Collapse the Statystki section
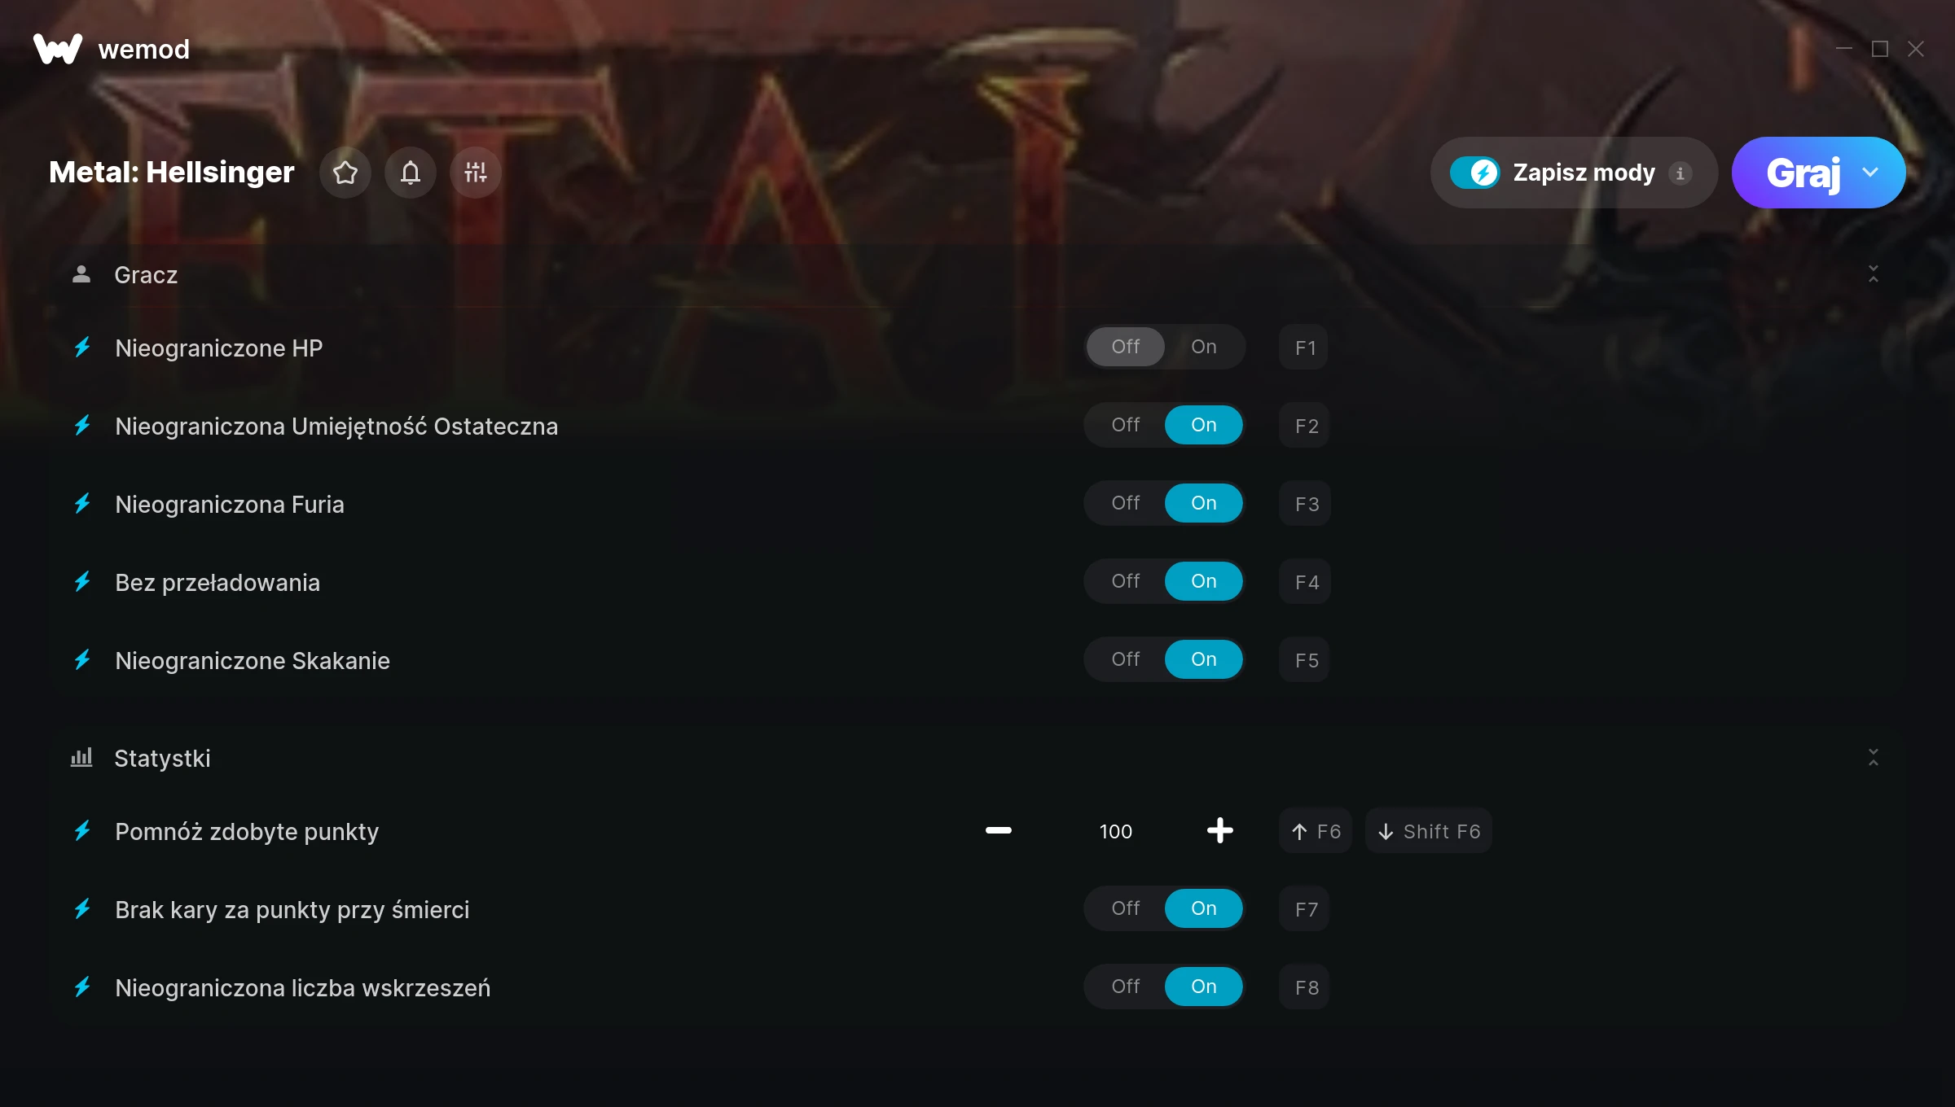Viewport: 1955px width, 1107px height. click(x=1874, y=758)
